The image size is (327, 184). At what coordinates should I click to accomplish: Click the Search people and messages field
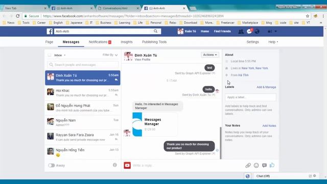83,65
